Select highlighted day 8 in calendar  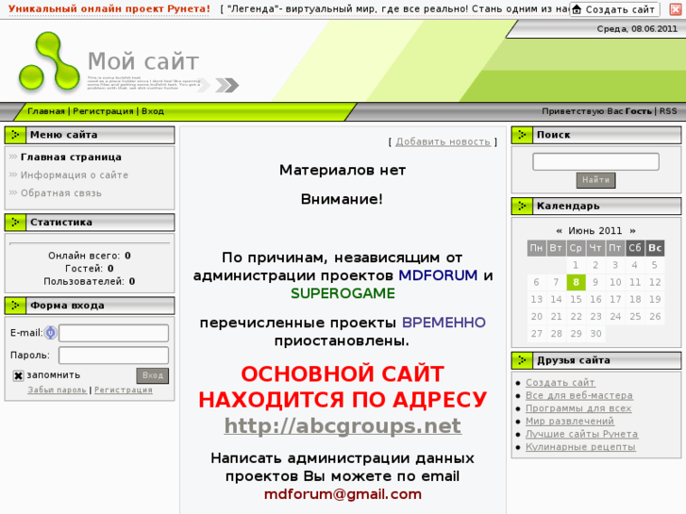[x=576, y=282]
